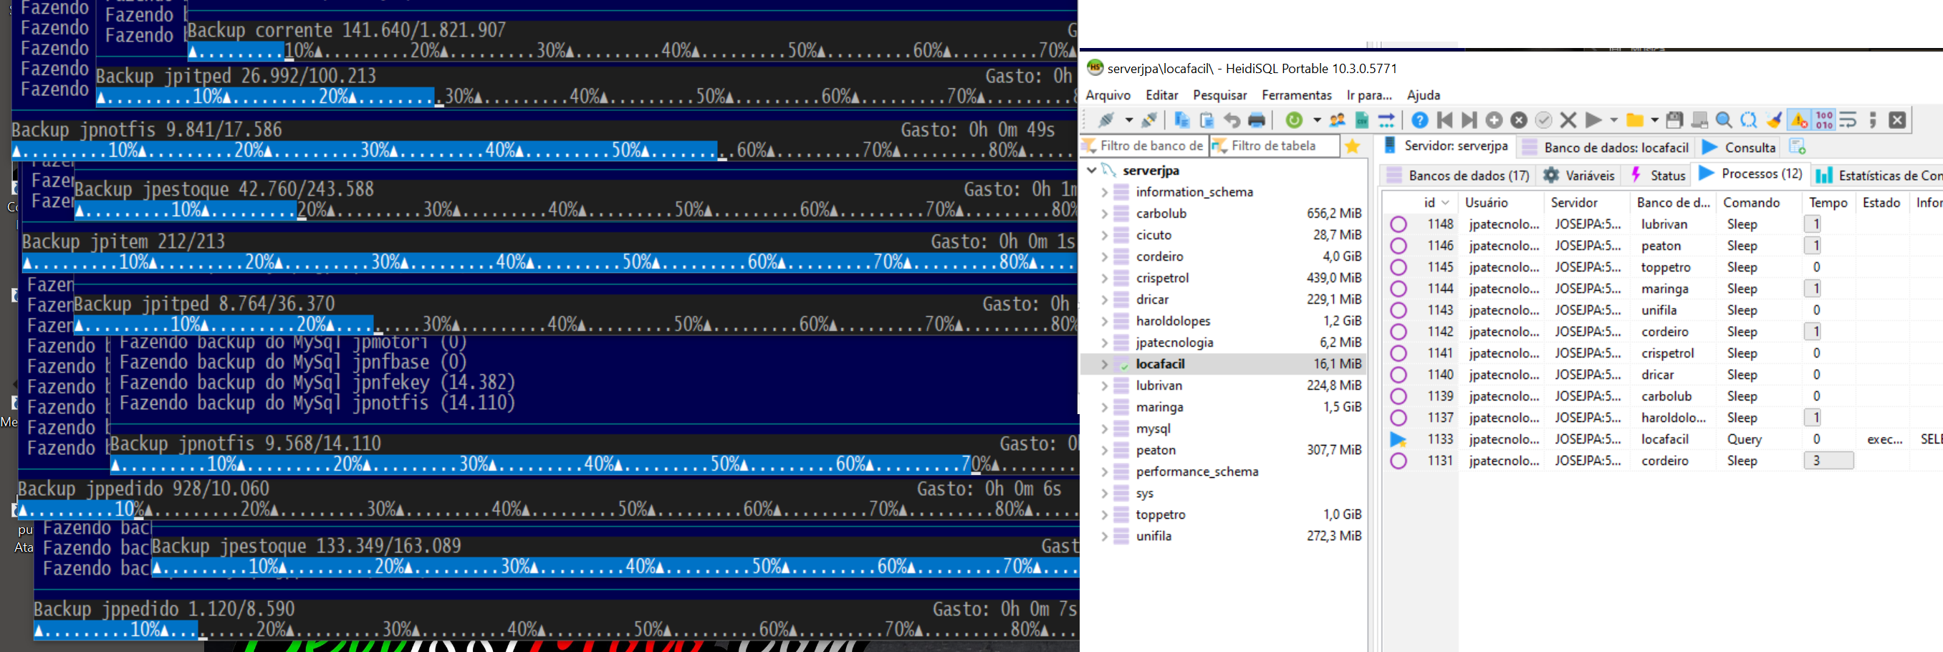
Task: Click the broom icon in toolbar
Action: click(x=1774, y=120)
